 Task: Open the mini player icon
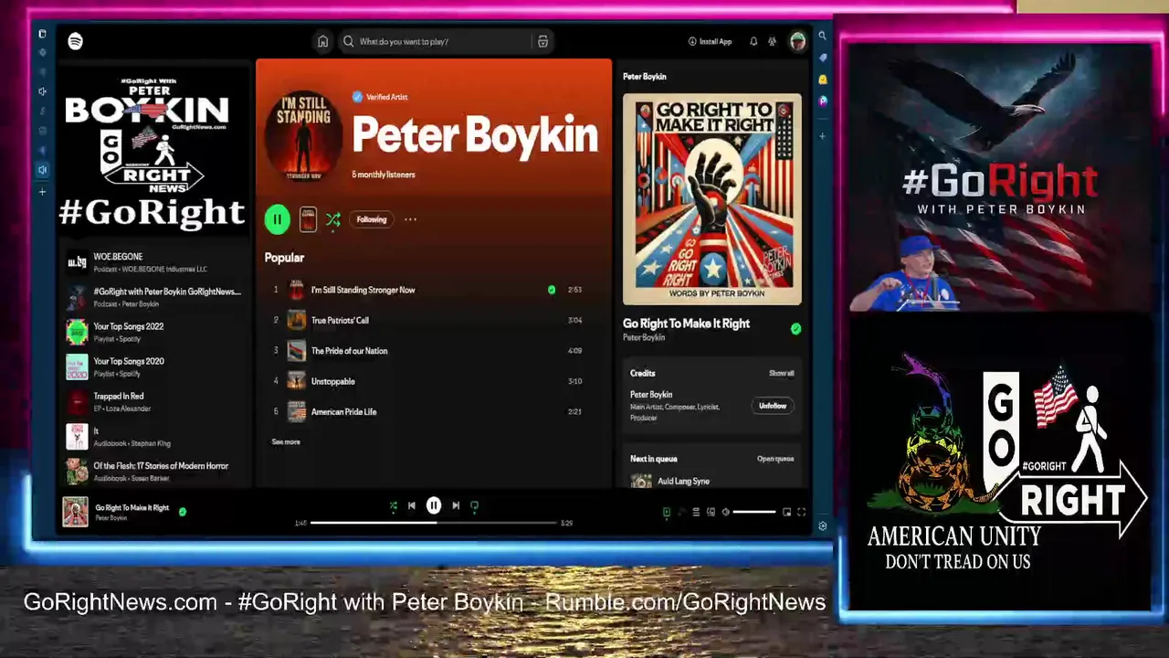click(x=786, y=513)
